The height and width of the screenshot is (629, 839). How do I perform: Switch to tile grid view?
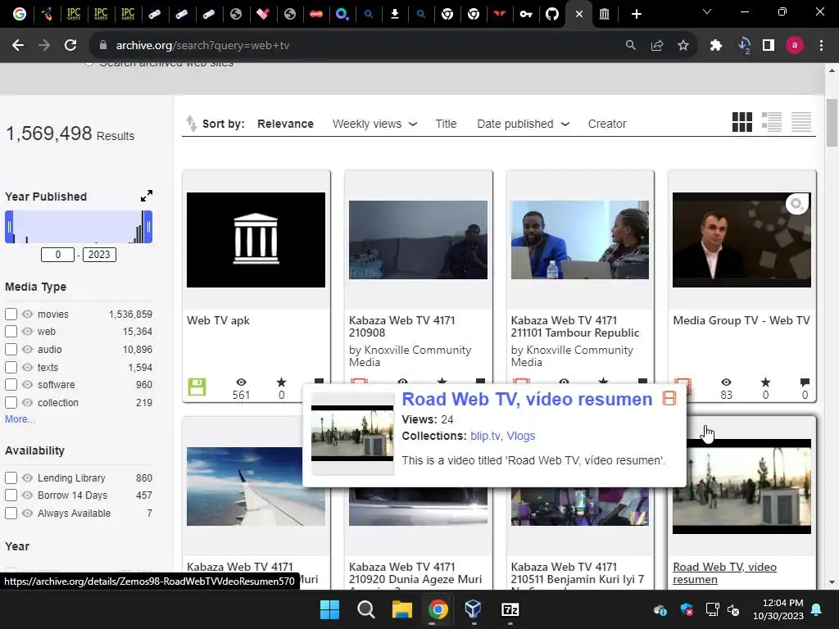(x=741, y=122)
